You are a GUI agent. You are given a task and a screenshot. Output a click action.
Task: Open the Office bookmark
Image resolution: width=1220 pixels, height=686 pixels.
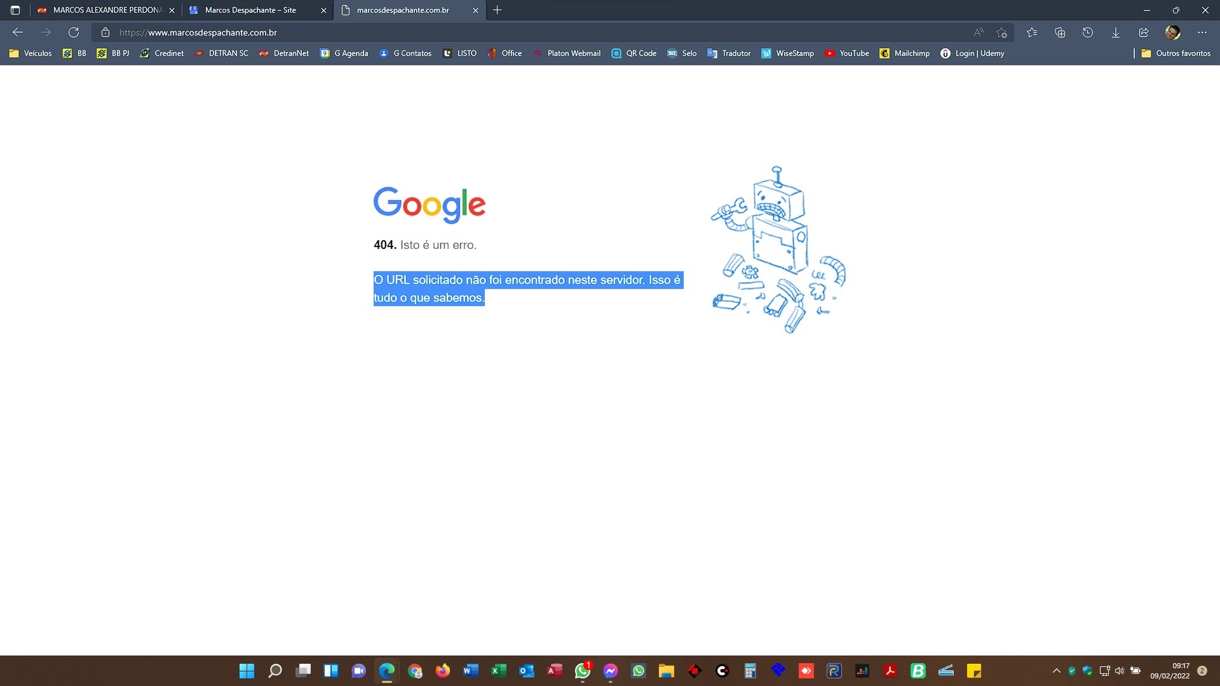[x=505, y=53]
